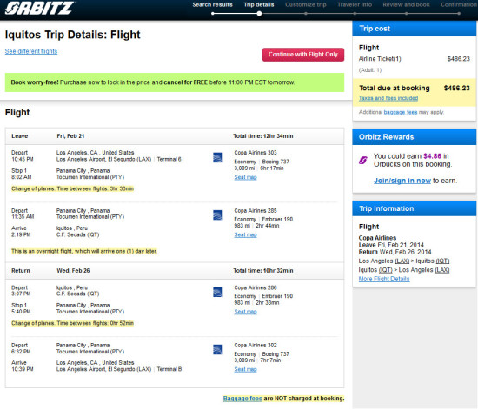The image size is (478, 409).
Task: Open Seat map for Copa Airlines 303
Action: pos(245,177)
